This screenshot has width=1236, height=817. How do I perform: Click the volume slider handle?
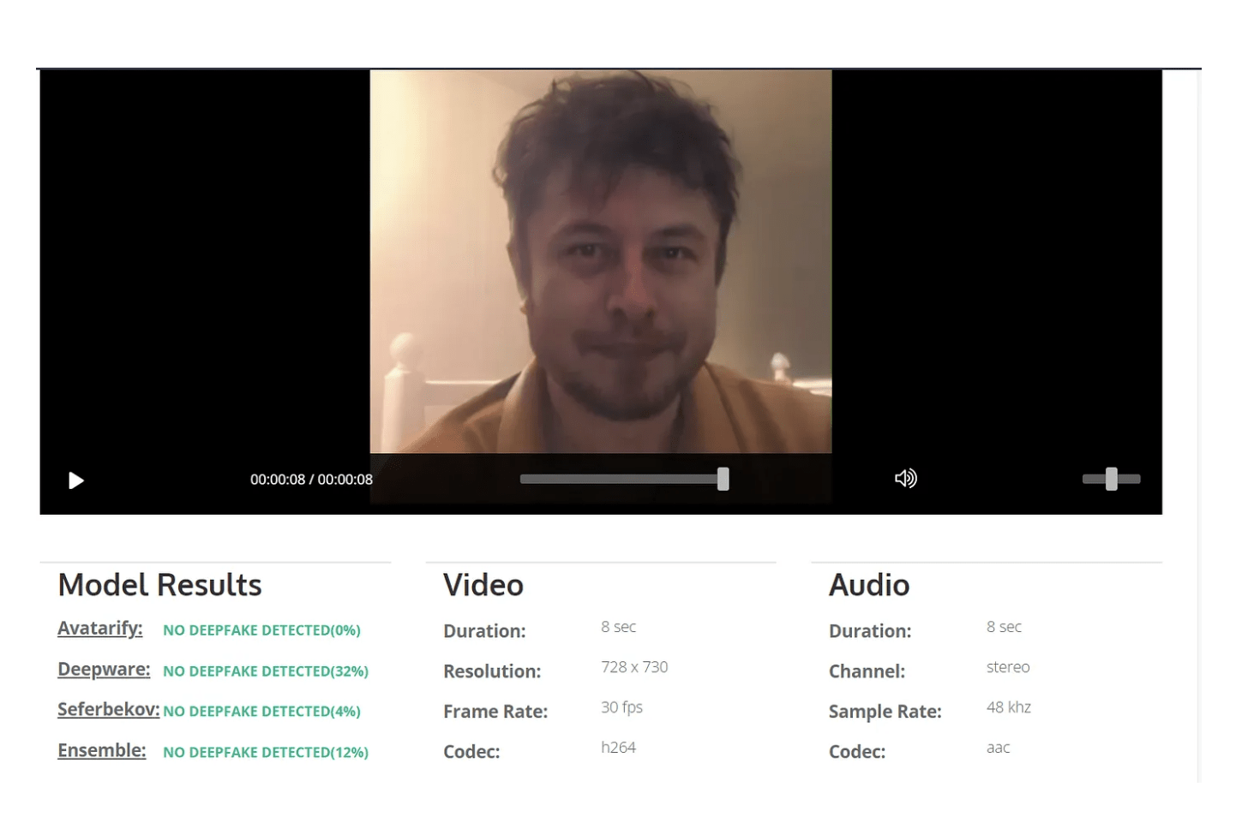1111,479
